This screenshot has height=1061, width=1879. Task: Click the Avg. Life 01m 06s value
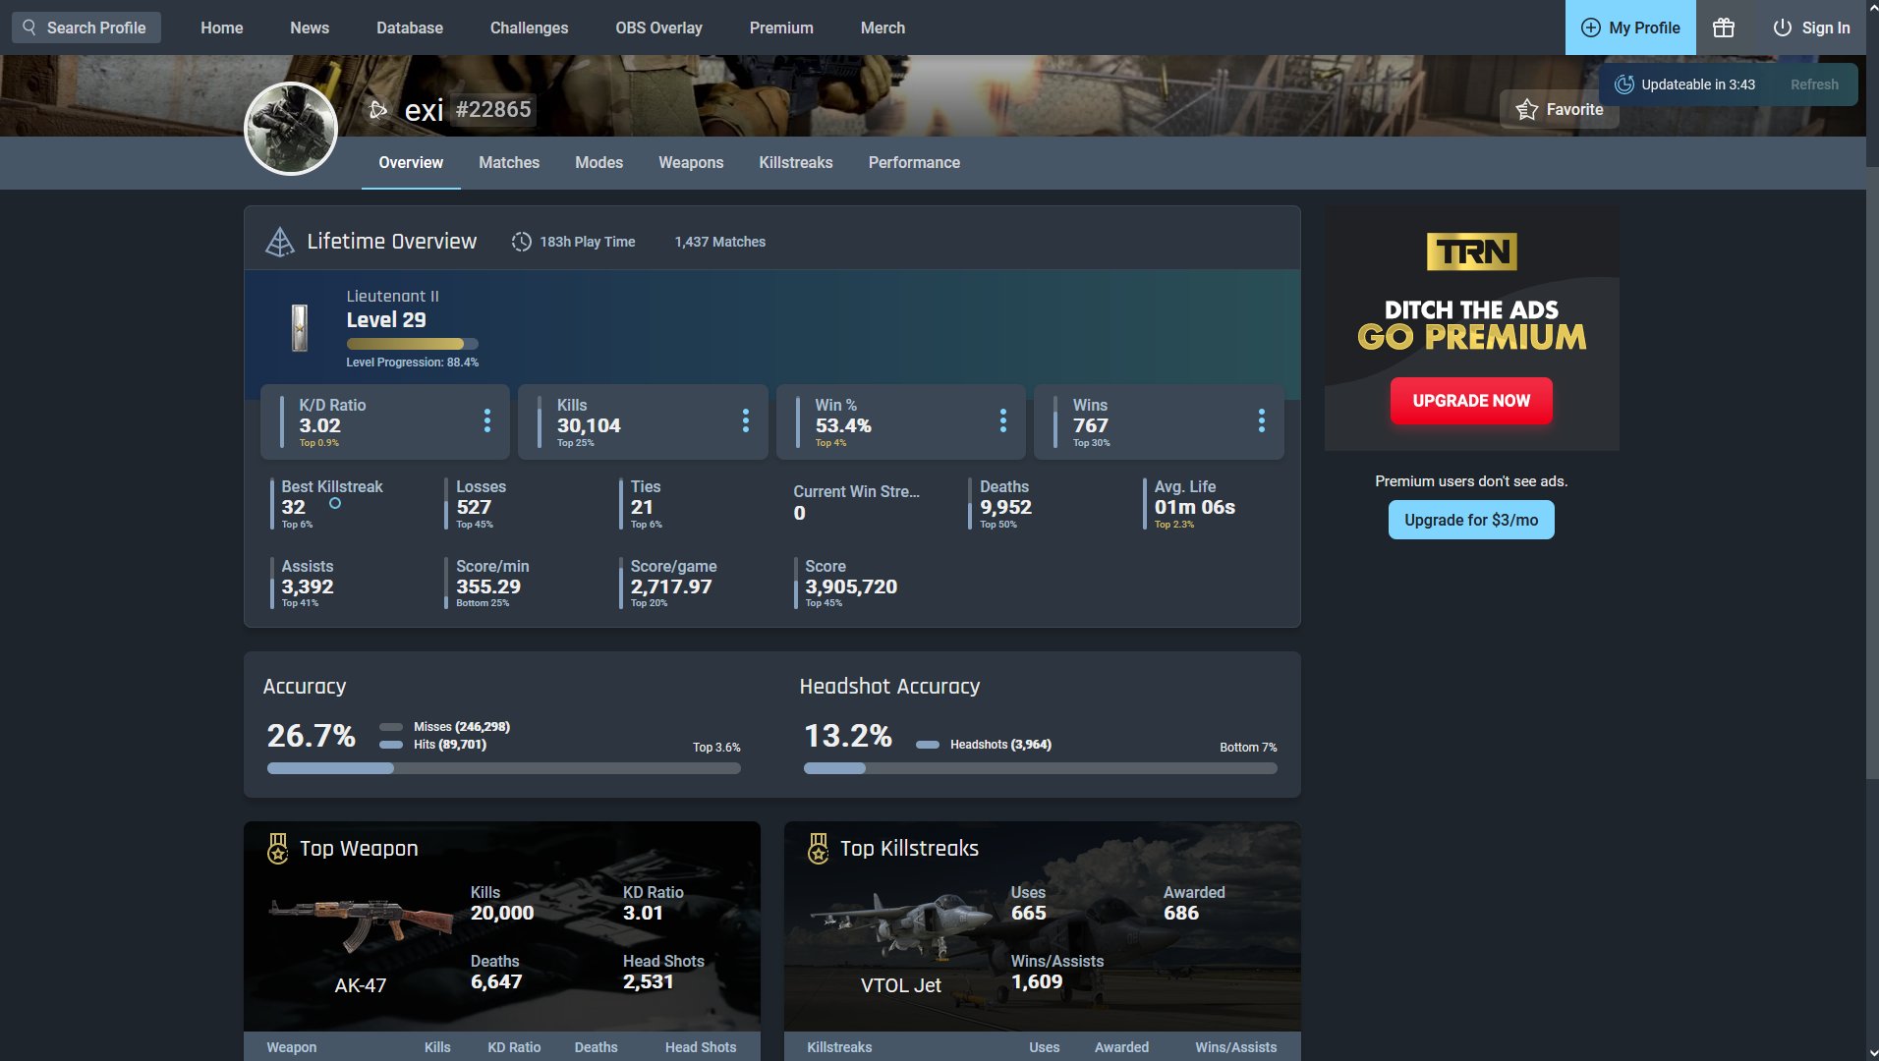1194,507
